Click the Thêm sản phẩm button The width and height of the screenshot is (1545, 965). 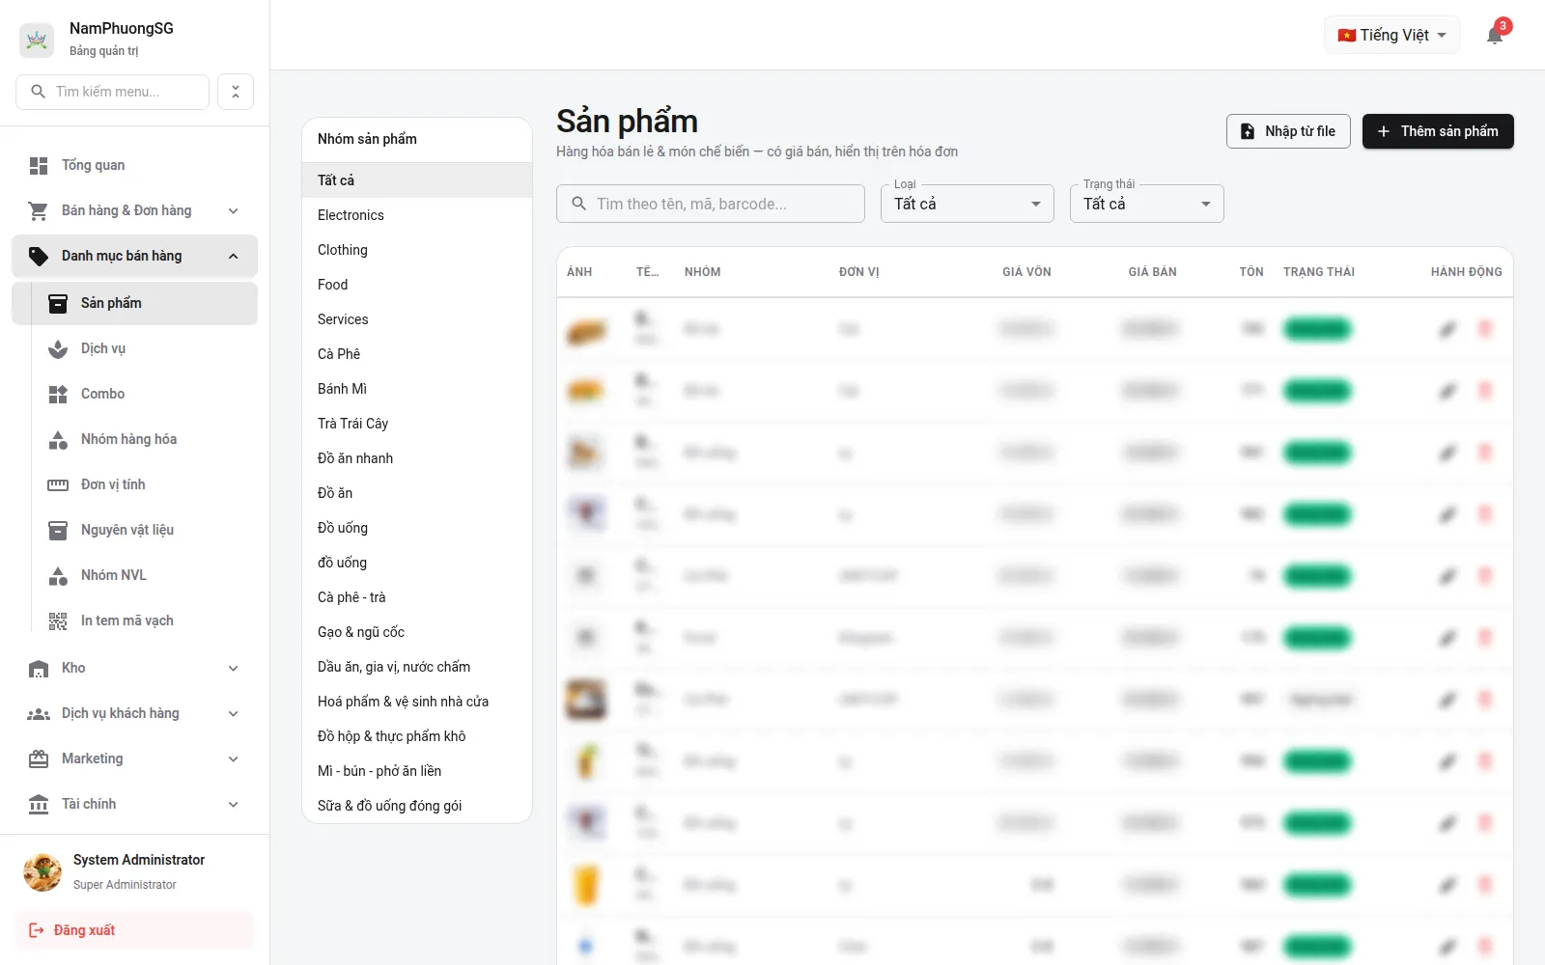[x=1438, y=131]
